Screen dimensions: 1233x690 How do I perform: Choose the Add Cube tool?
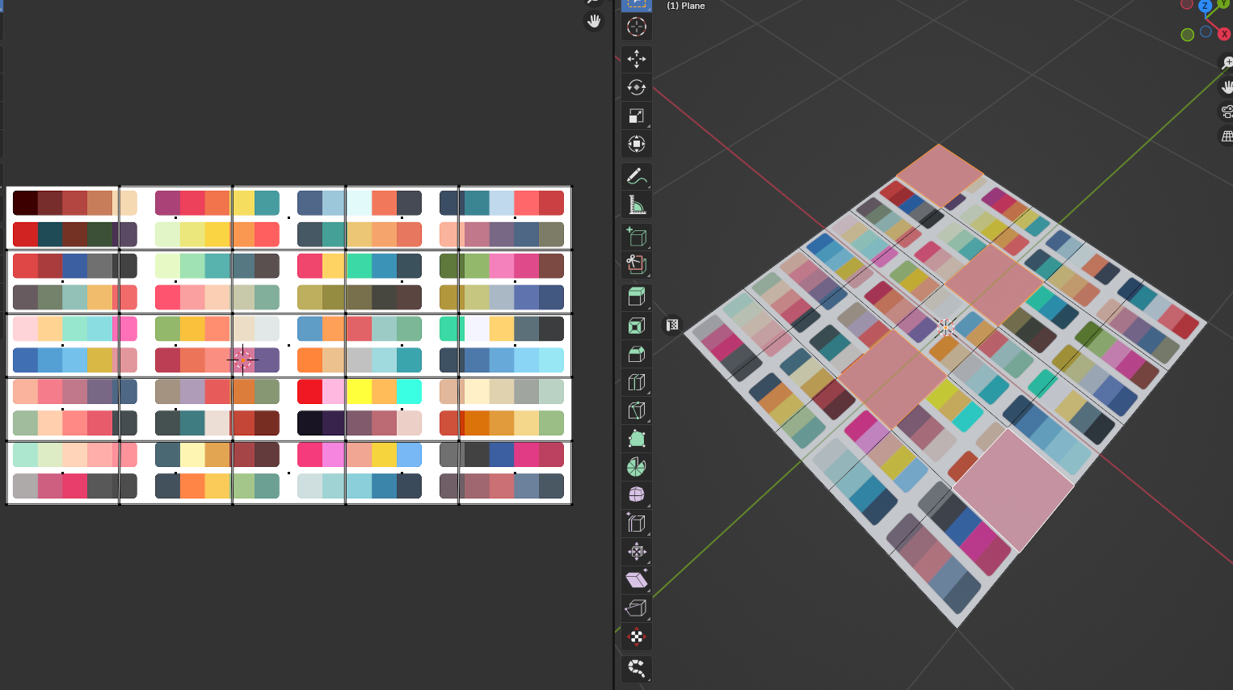tap(637, 237)
